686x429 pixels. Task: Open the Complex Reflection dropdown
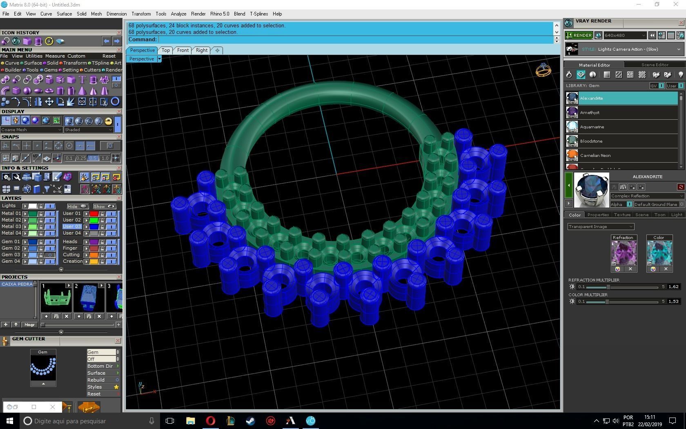point(647,196)
